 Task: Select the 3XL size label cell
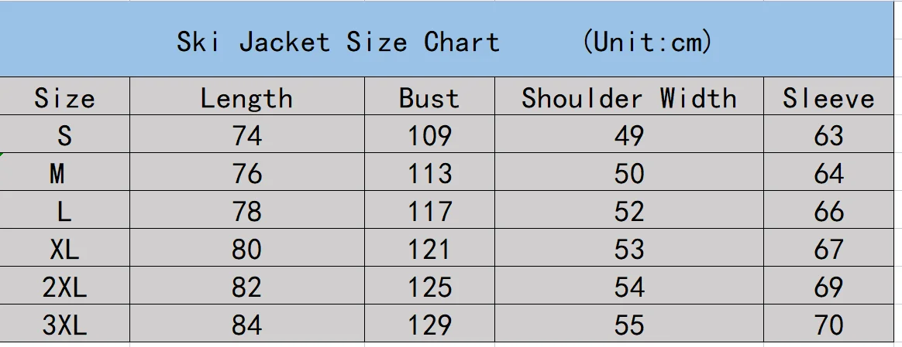(x=64, y=325)
